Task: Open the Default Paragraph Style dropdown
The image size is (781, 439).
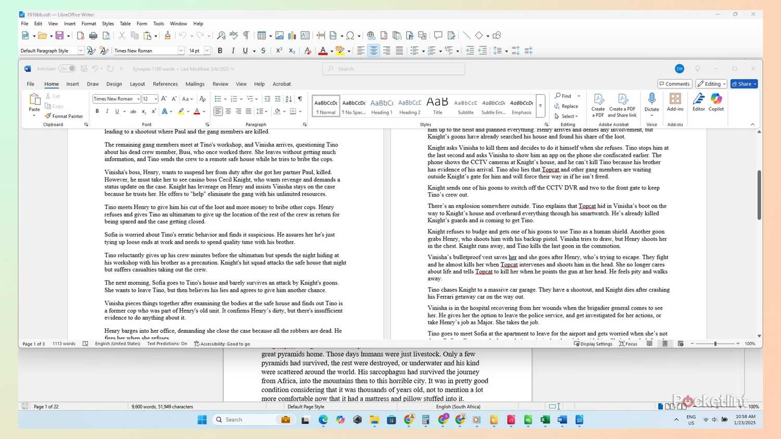Action: click(x=81, y=50)
